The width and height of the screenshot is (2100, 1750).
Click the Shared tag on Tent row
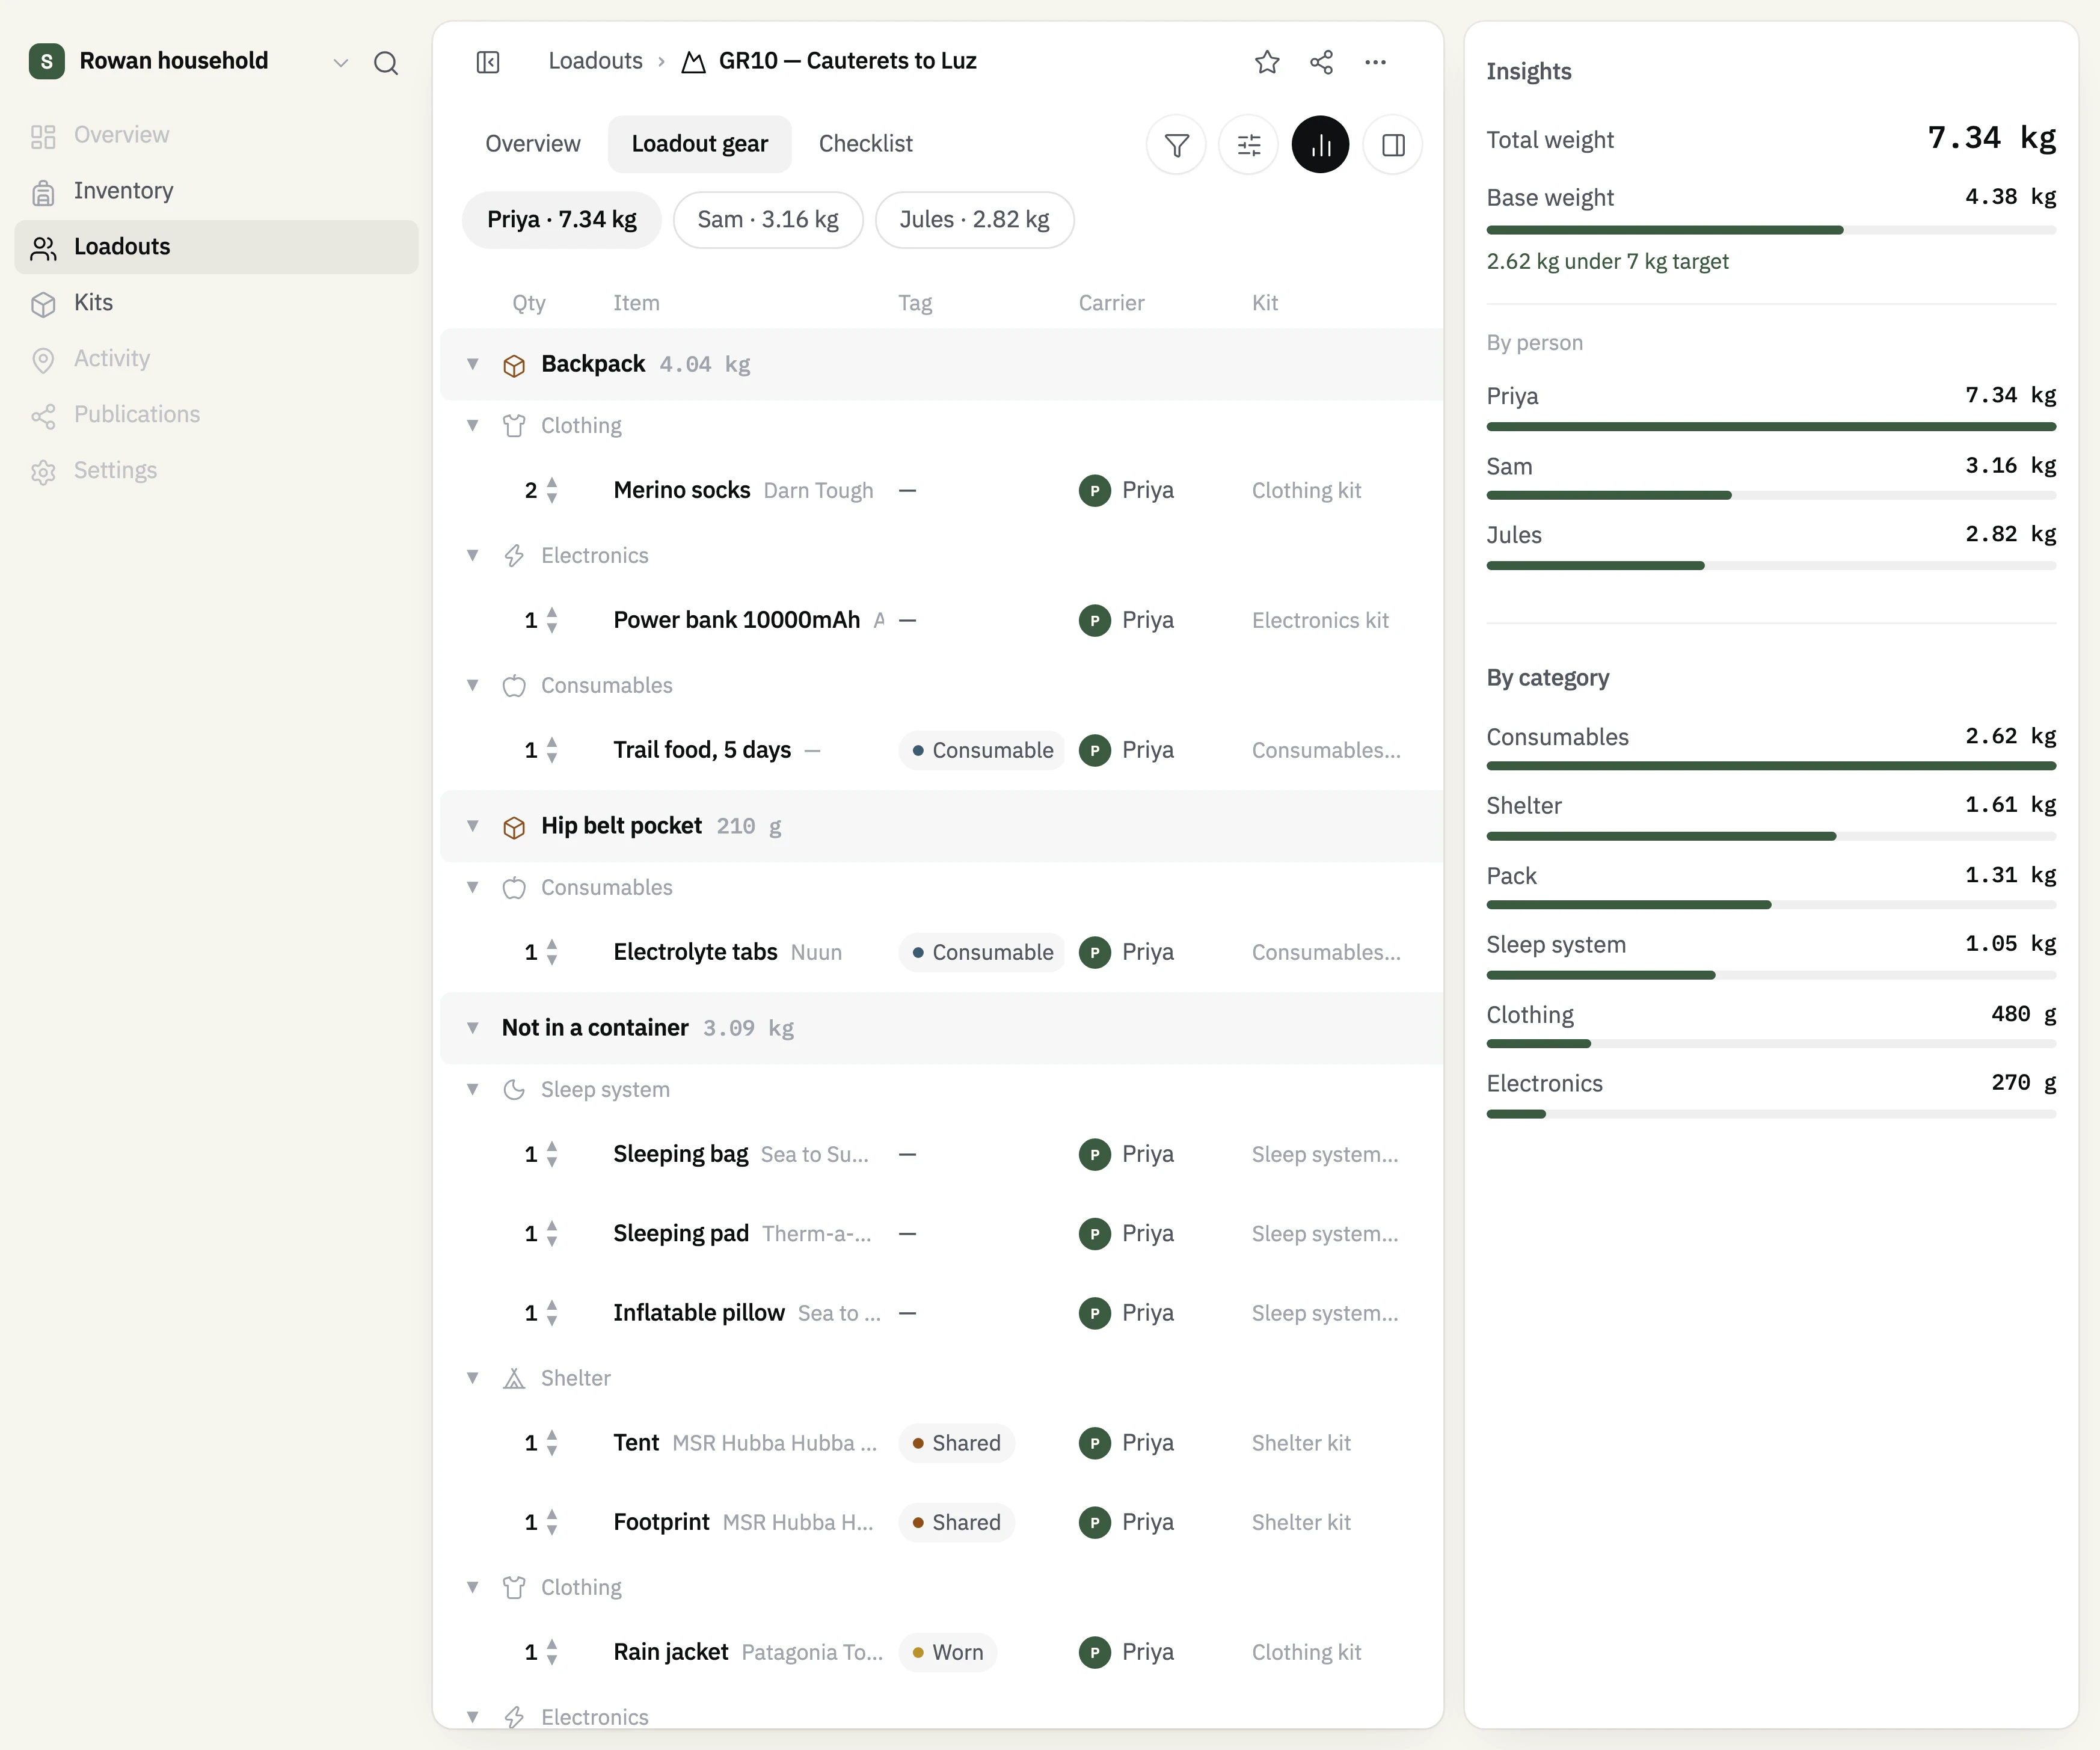point(956,1443)
